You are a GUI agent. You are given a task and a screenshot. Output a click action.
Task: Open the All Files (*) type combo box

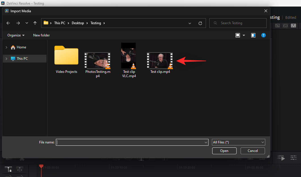(238, 142)
